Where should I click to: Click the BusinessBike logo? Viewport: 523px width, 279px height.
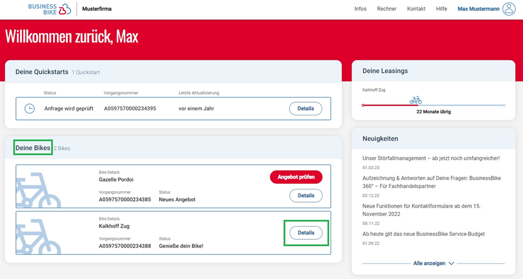[49, 9]
